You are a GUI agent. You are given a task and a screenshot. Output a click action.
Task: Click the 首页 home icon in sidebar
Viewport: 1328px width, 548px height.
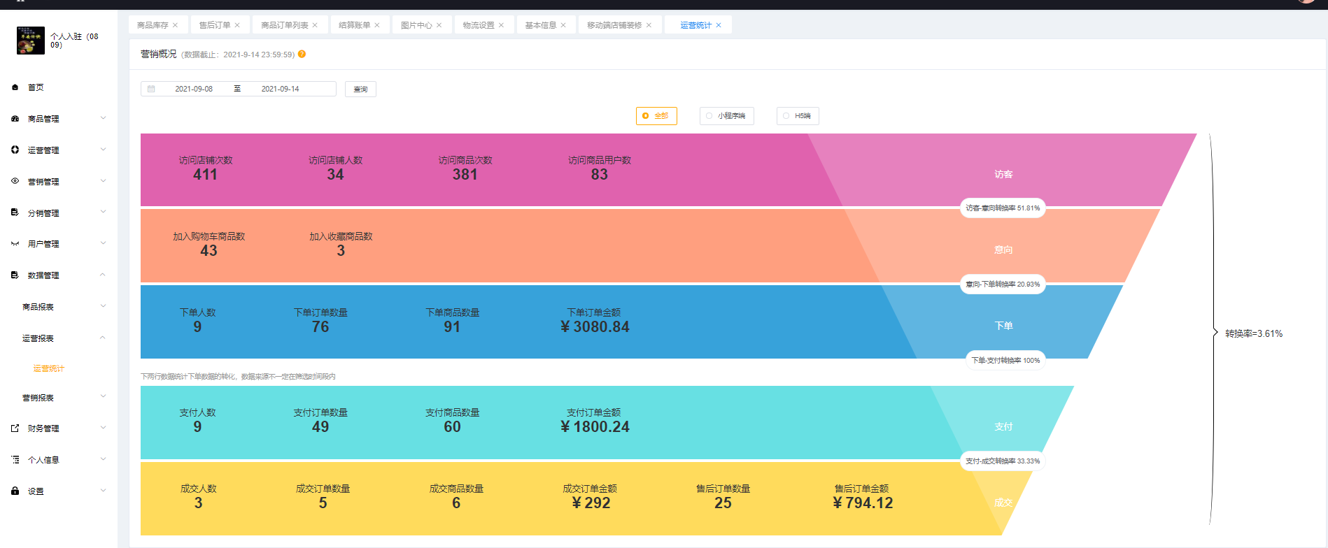(15, 87)
